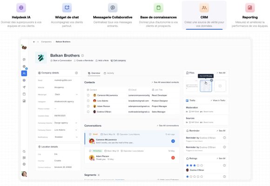270x186 pixels.
Task: Click red badge on Adam Pierson conversation
Action: [x=173, y=158]
